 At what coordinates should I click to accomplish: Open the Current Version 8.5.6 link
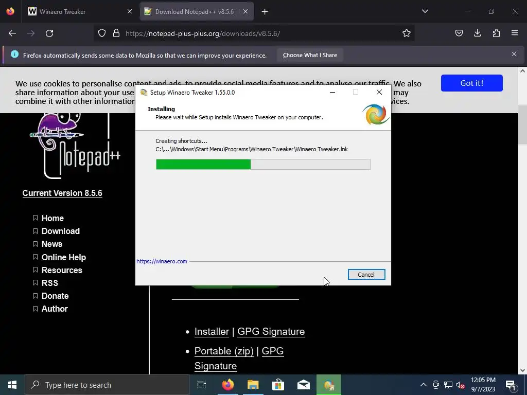point(62,193)
